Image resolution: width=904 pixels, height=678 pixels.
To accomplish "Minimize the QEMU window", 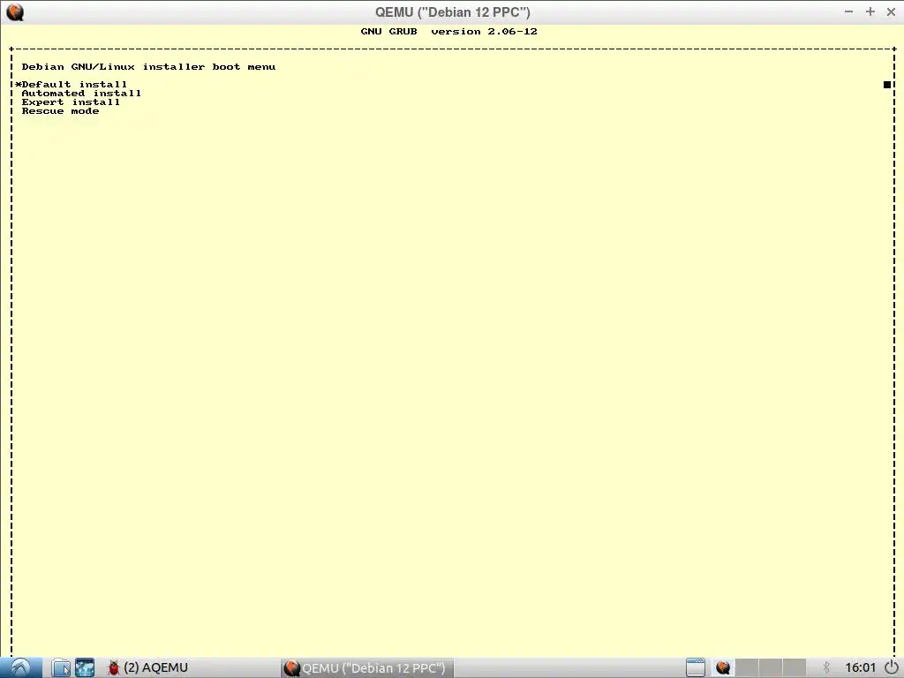I will pos(848,11).
